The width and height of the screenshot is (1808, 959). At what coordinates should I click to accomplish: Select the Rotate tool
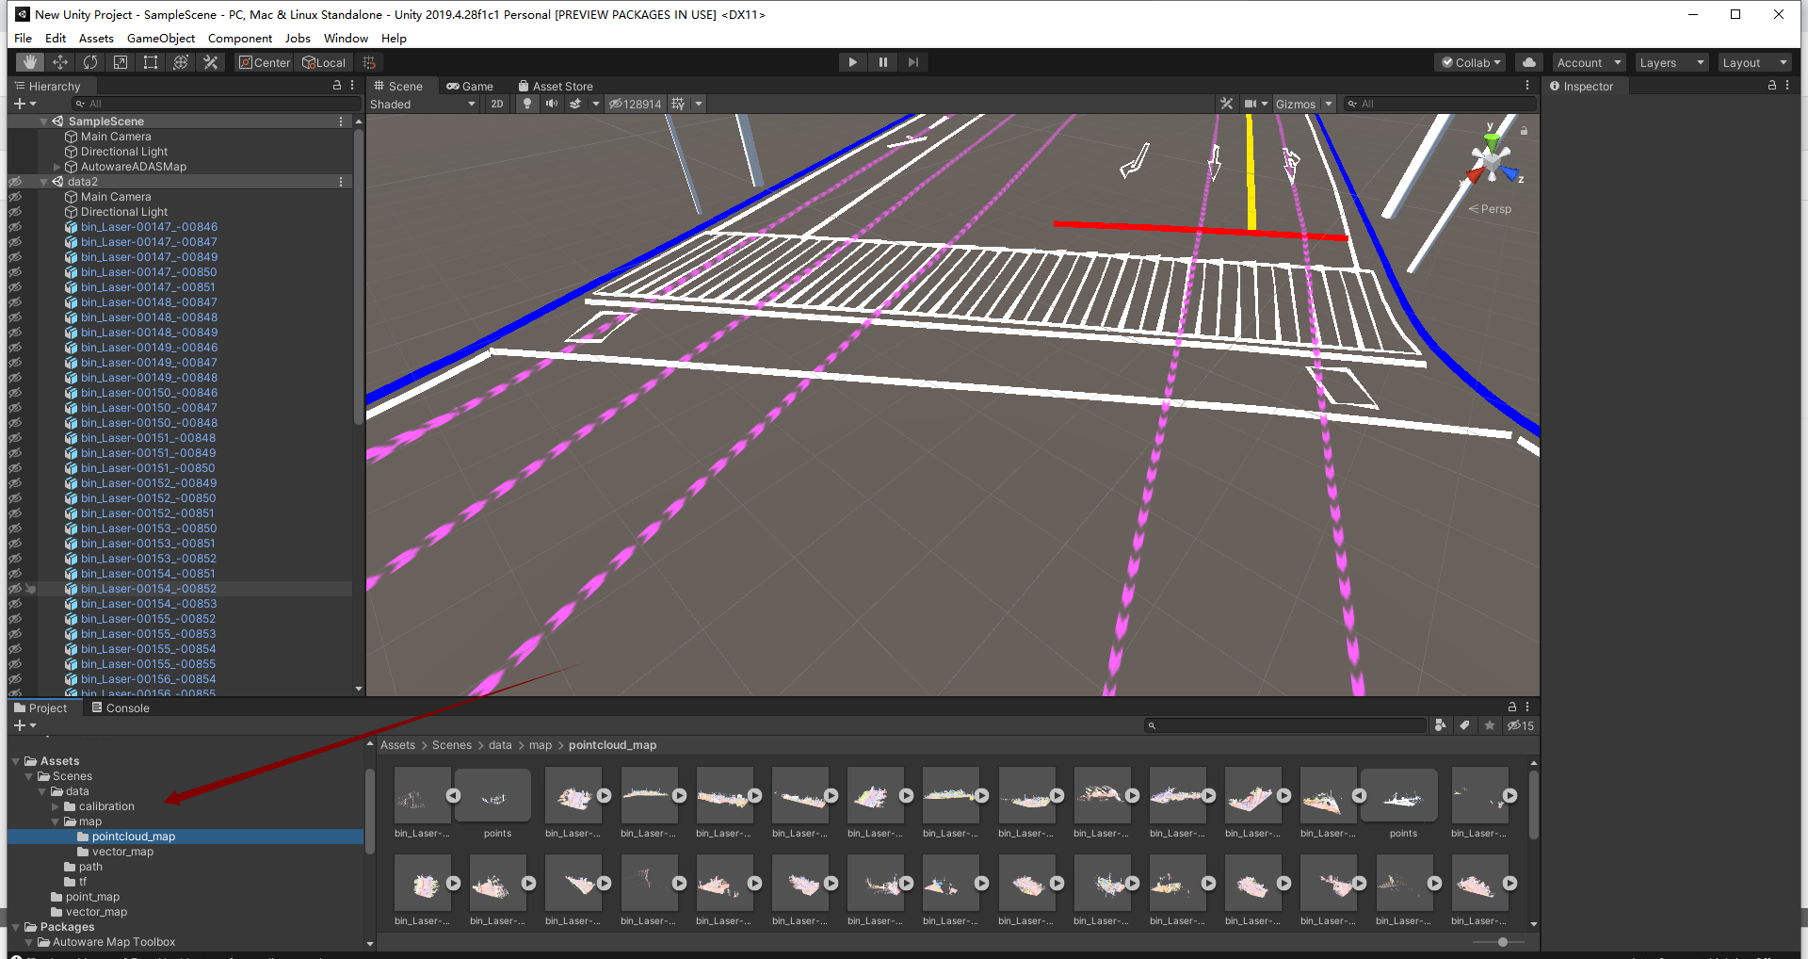pyautogui.click(x=90, y=62)
